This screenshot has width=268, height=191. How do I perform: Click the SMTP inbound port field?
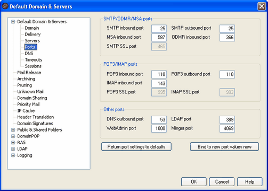[159, 29]
